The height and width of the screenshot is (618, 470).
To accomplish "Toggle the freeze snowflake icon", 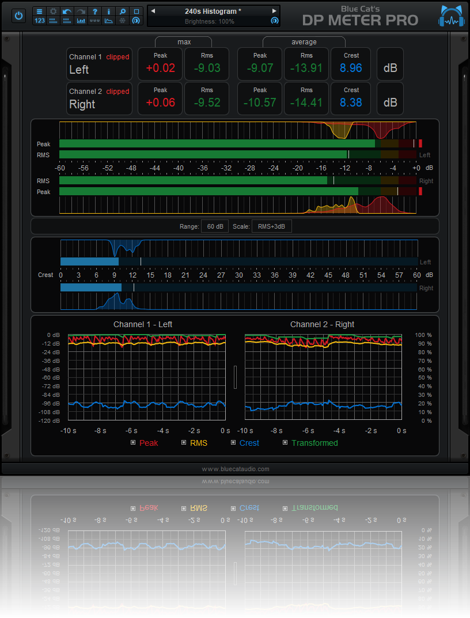I will (x=122, y=21).
